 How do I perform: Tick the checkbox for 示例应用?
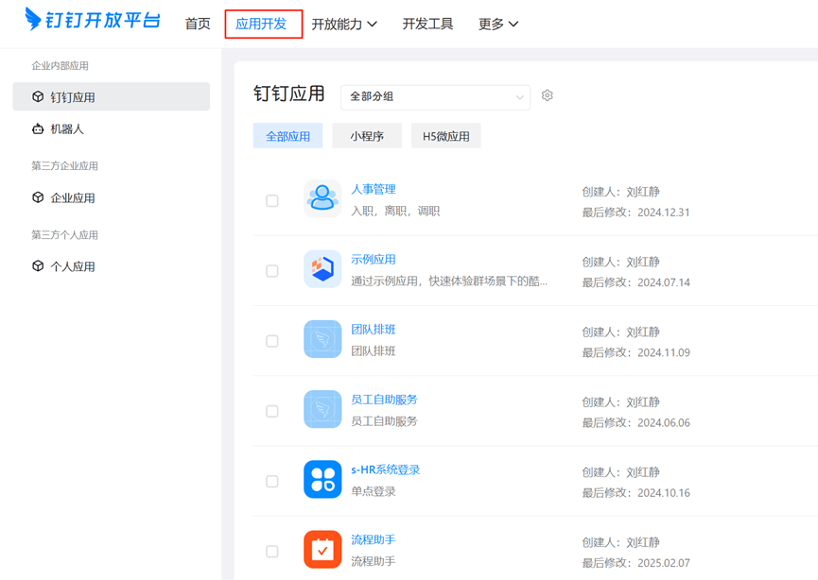[x=271, y=271]
